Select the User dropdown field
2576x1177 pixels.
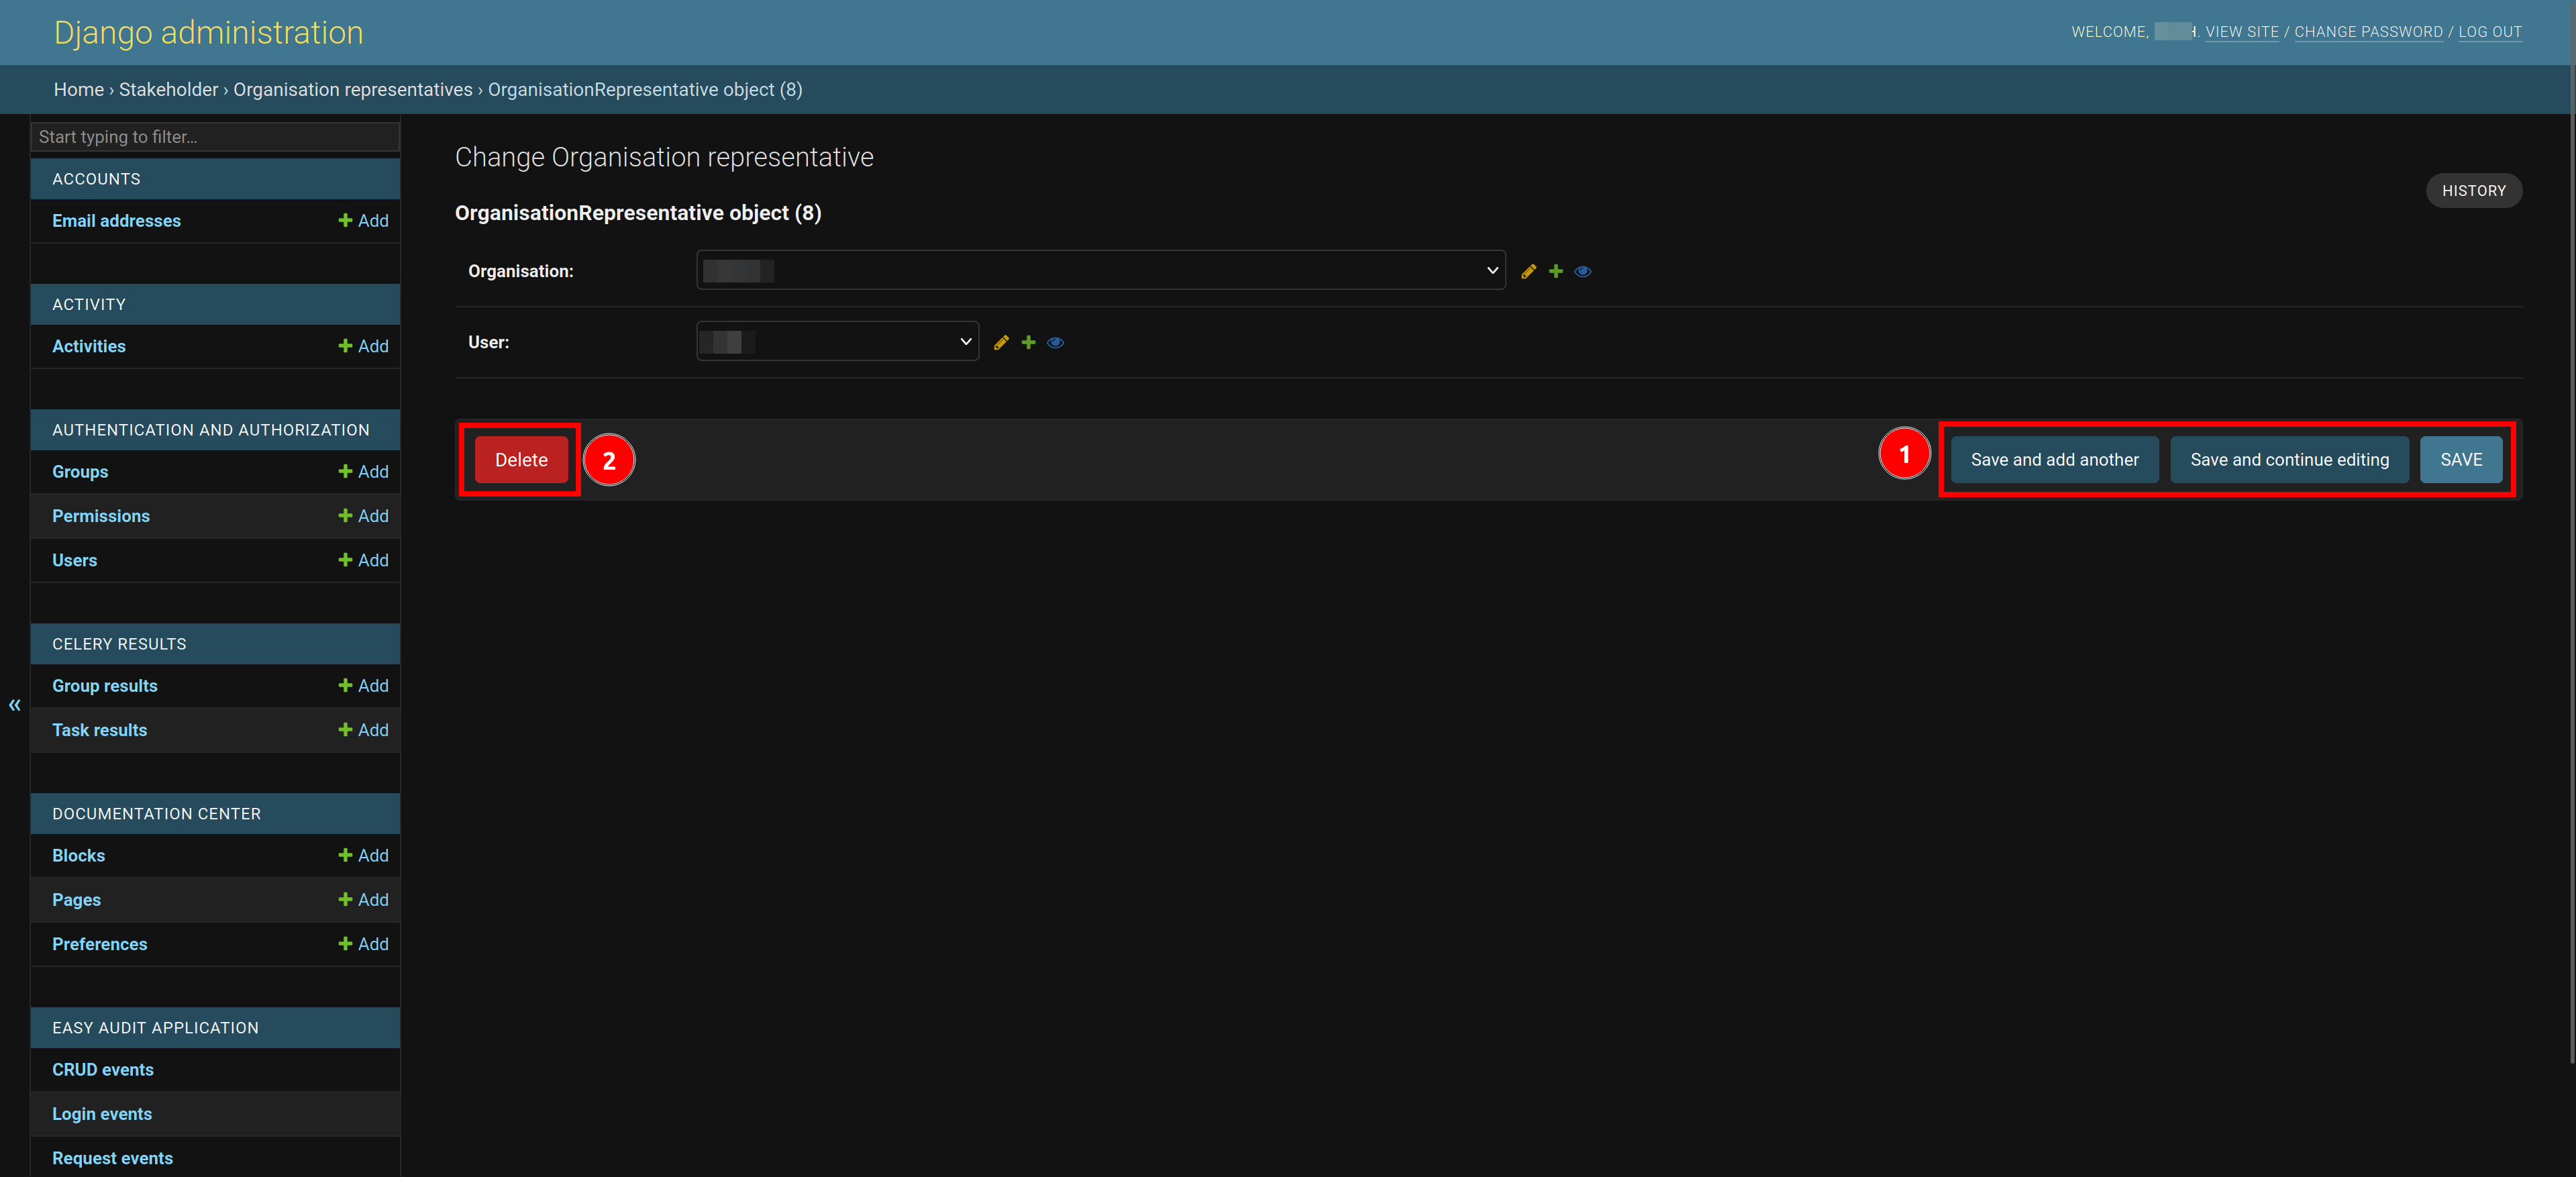pos(836,342)
